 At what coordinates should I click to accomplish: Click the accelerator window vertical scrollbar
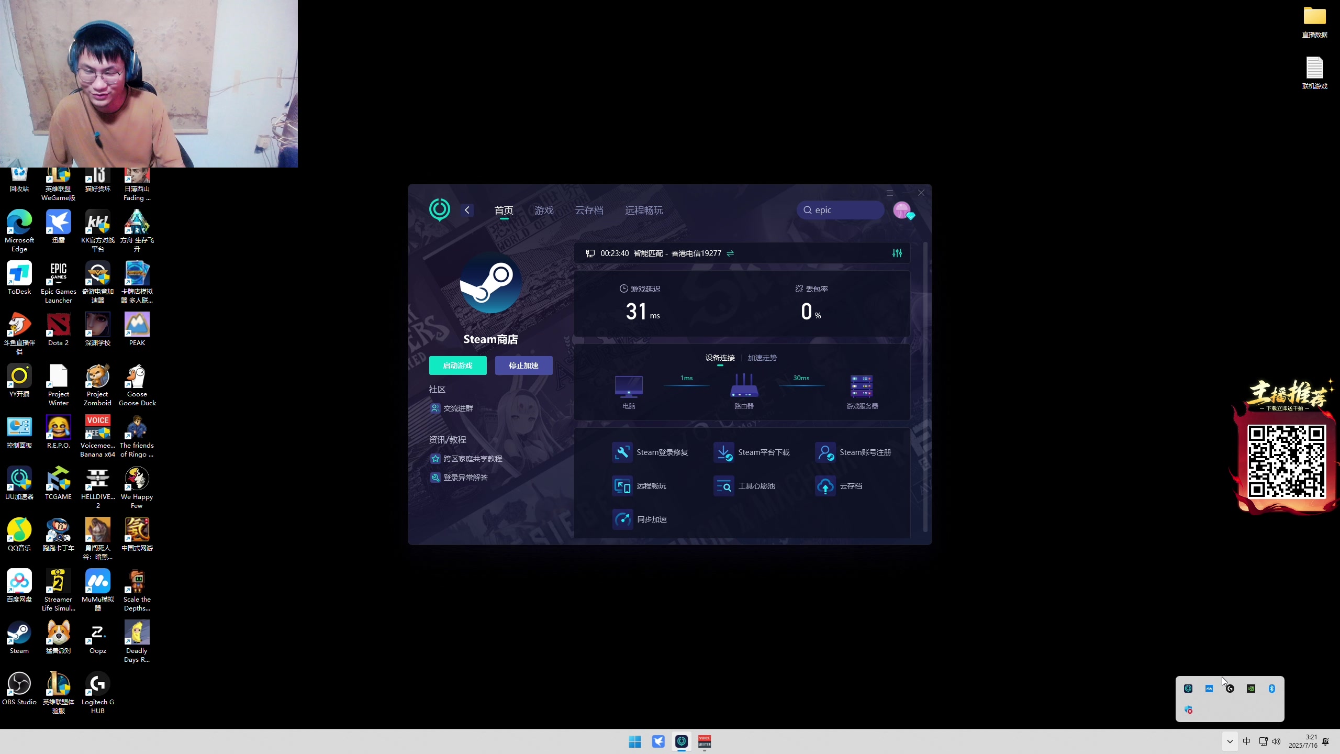[x=925, y=387]
